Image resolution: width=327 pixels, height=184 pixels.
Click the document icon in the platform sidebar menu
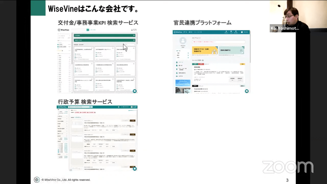177,66
